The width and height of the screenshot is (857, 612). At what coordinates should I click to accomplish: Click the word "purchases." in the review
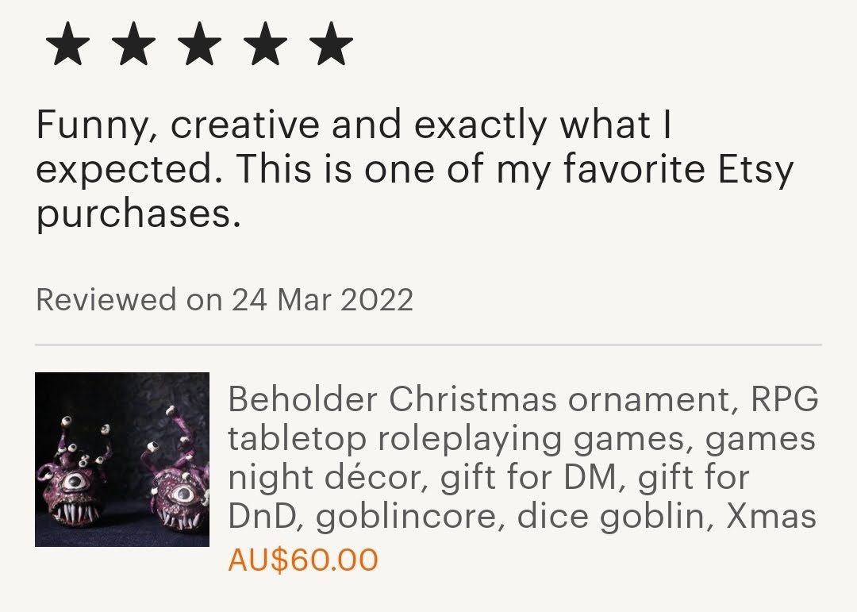point(138,214)
